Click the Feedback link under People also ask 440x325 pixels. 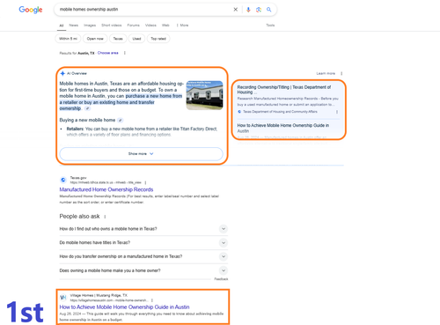coord(221,279)
